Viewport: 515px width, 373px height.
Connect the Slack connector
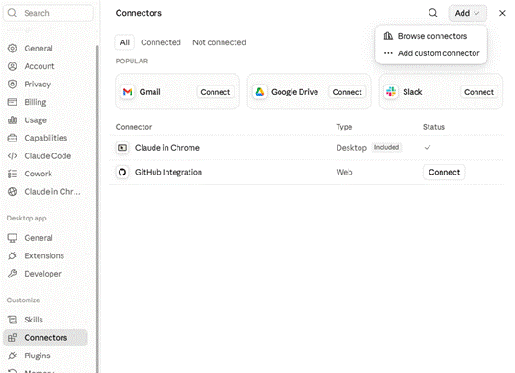pos(479,92)
